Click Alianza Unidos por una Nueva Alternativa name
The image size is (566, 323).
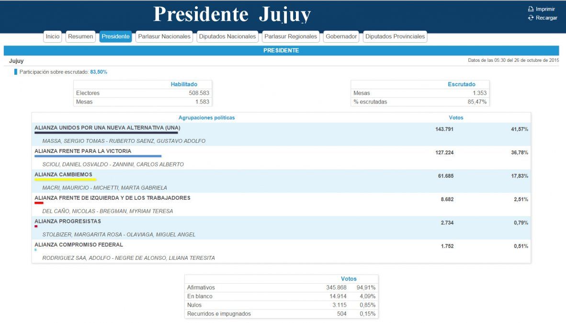[107, 128]
